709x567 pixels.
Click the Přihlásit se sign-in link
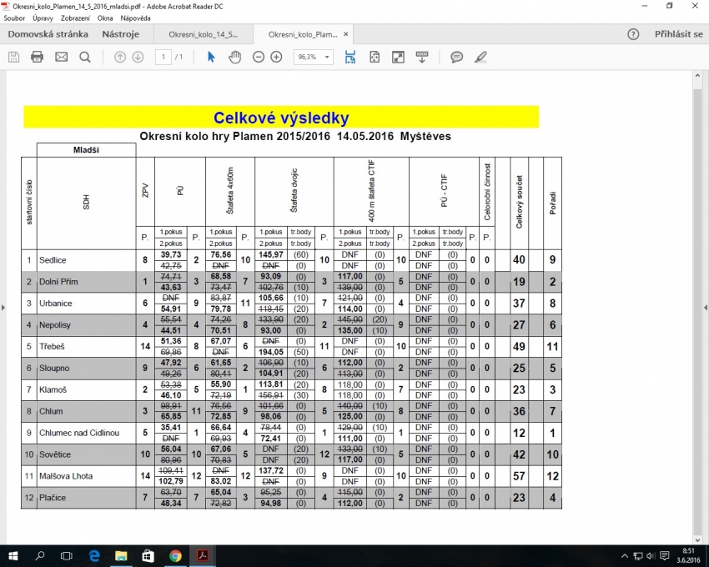pyautogui.click(x=678, y=34)
